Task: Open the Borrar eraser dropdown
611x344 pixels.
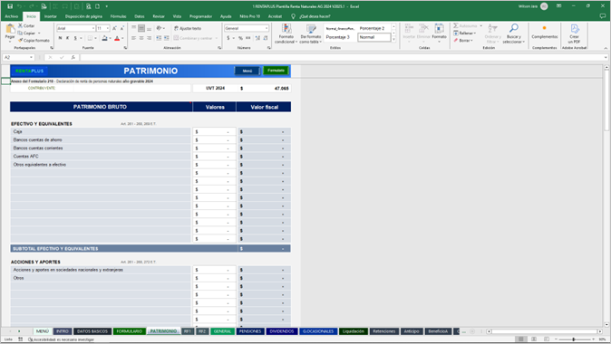Action: click(463, 41)
